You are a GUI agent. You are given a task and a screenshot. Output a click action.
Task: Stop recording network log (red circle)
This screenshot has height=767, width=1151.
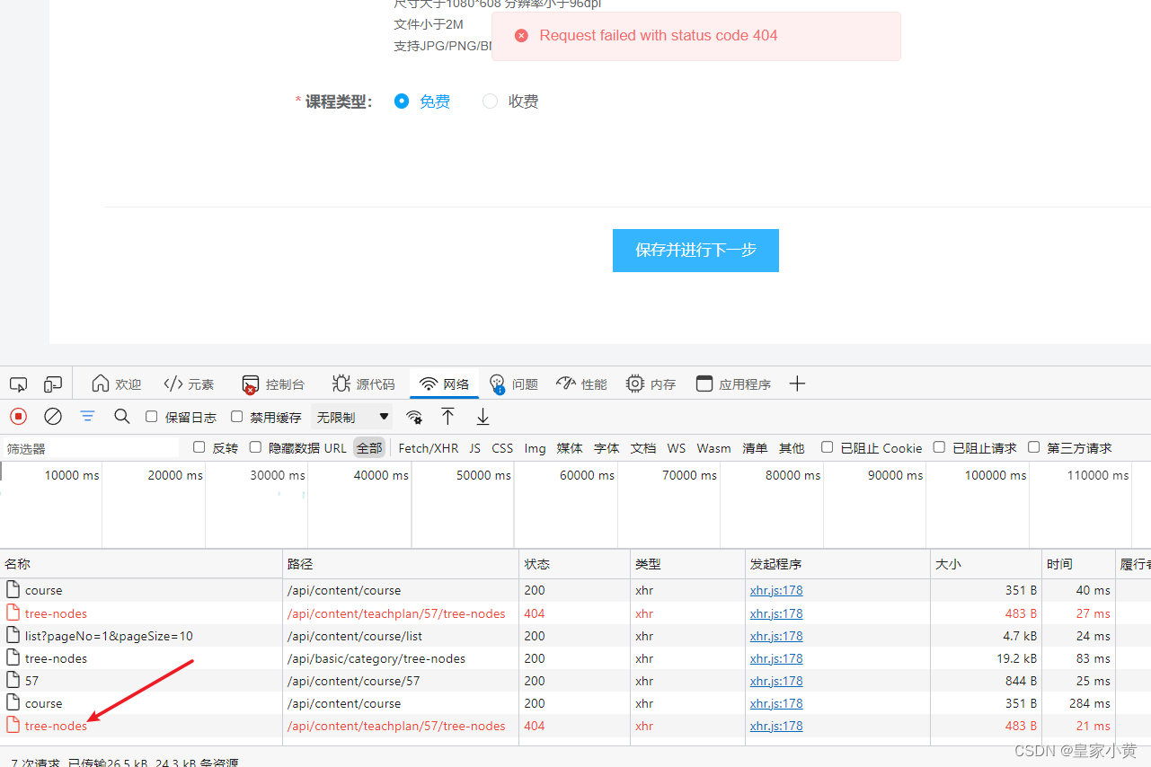pyautogui.click(x=18, y=417)
